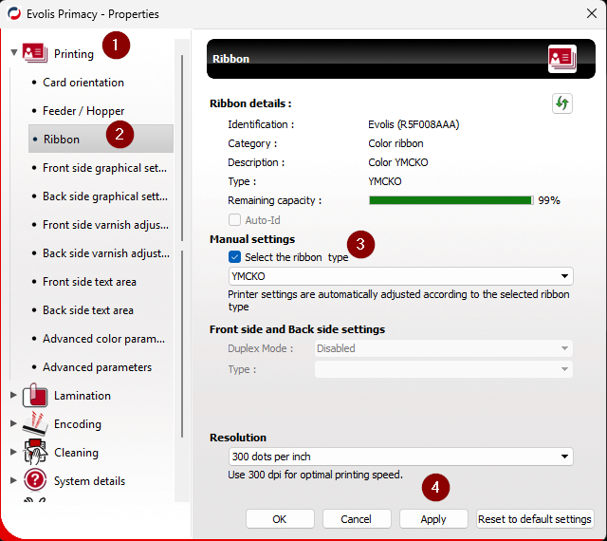Select Card orientation in the tree
The image size is (607, 541).
(x=83, y=83)
